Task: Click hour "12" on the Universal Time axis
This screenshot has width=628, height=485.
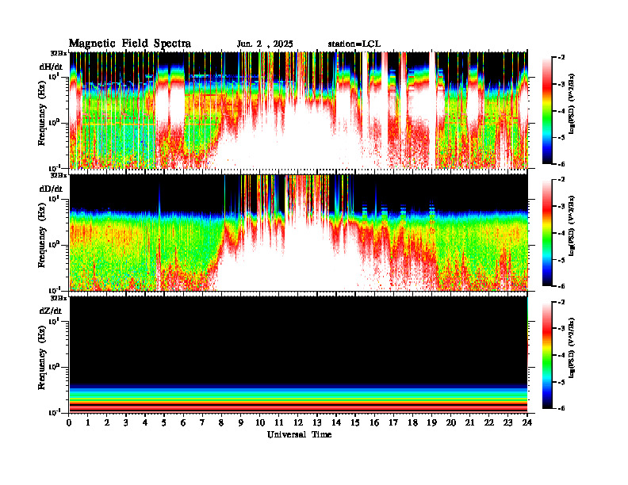Action: 298,423
